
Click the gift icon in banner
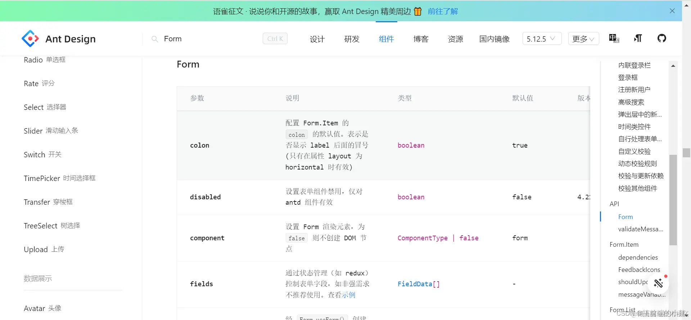[x=418, y=11]
